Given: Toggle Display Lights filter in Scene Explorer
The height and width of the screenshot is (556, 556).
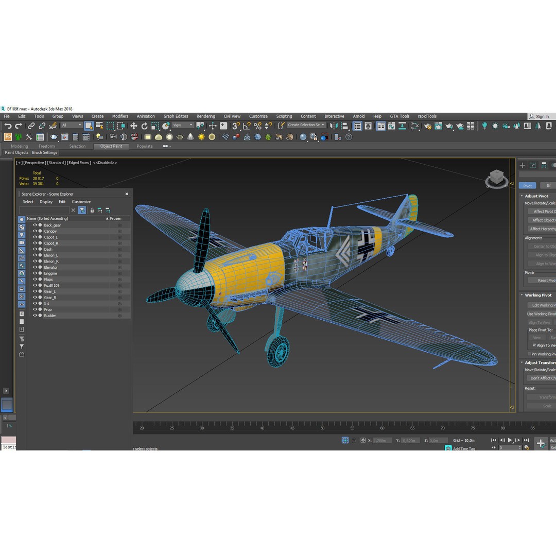Looking at the screenshot, I should click(22, 235).
